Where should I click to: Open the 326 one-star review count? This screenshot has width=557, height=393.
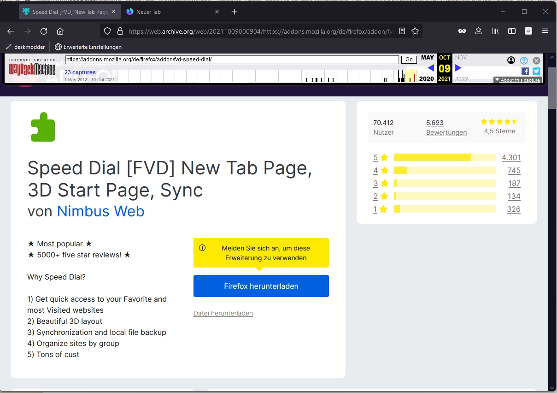(514, 209)
